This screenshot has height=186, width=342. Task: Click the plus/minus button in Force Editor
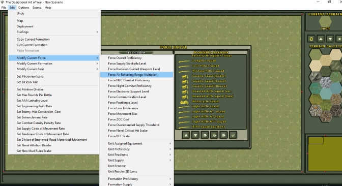point(214,135)
